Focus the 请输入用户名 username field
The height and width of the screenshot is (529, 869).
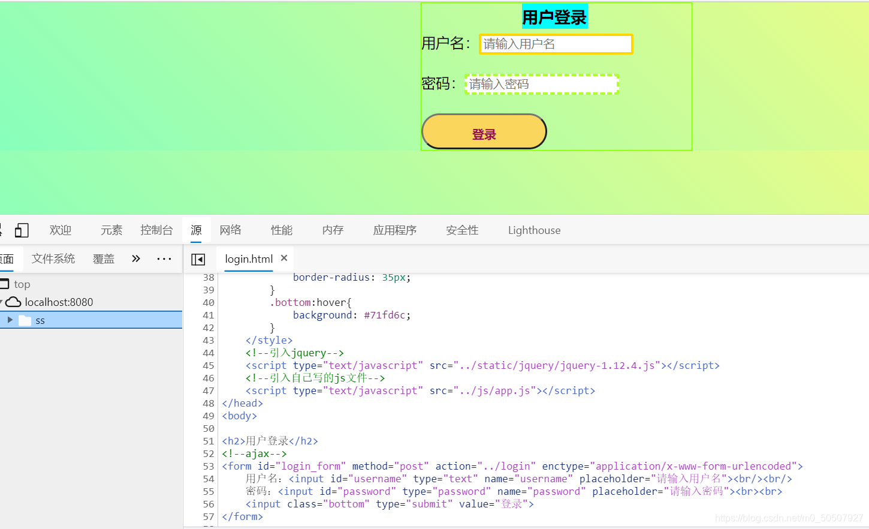[x=556, y=44]
